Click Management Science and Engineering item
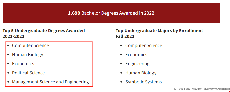 coord(51,82)
